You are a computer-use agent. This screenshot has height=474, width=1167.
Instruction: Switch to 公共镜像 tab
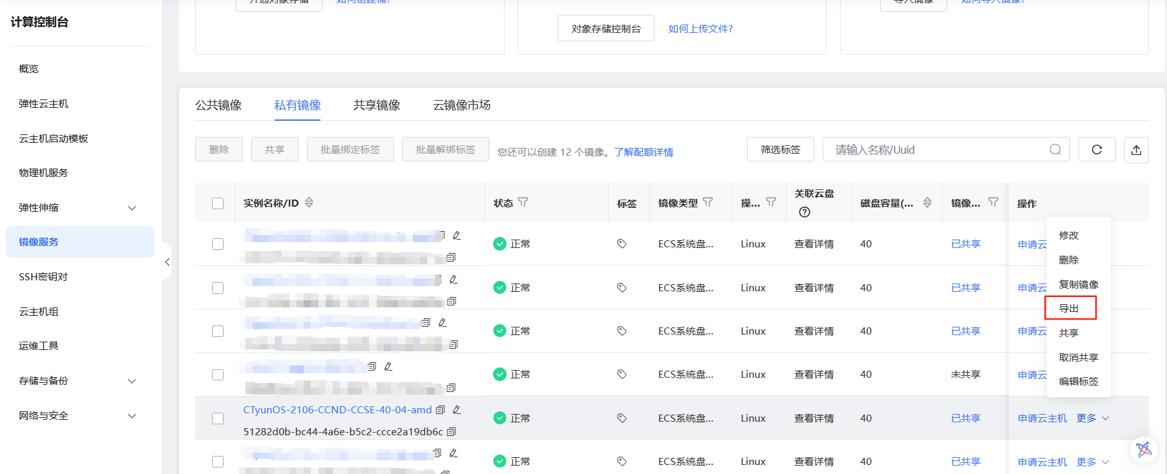218,105
